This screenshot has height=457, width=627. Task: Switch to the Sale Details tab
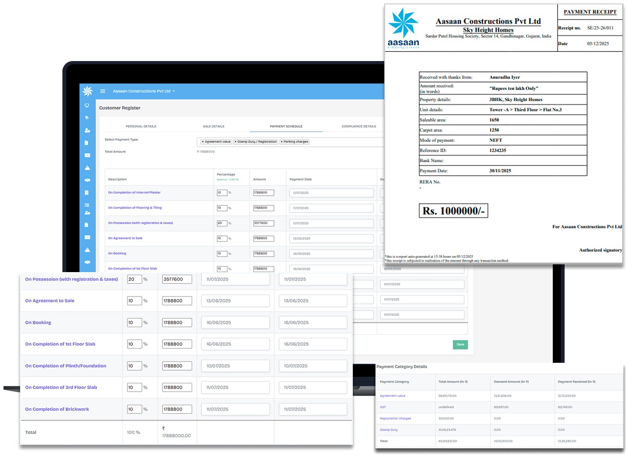(x=214, y=126)
